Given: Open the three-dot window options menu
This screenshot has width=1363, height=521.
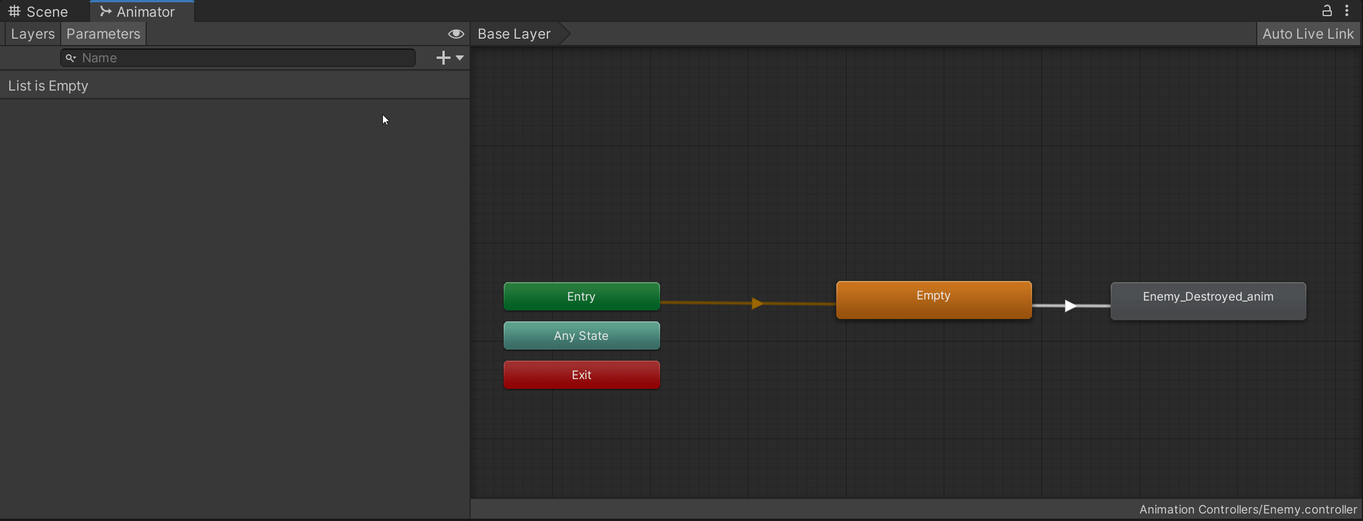Looking at the screenshot, I should tap(1347, 11).
